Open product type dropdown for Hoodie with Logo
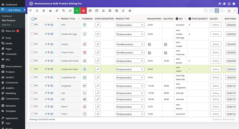Screen dimensions: 239x129 click(130, 34)
